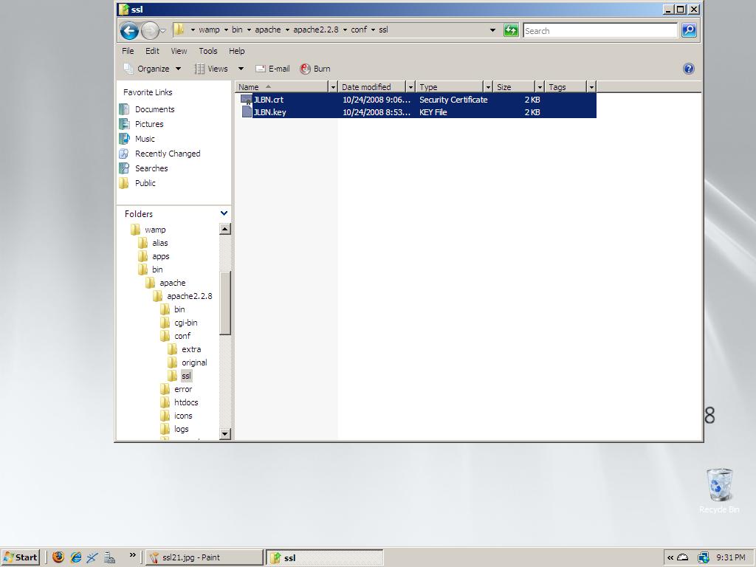Click the green Refresh button in address bar

(511, 30)
